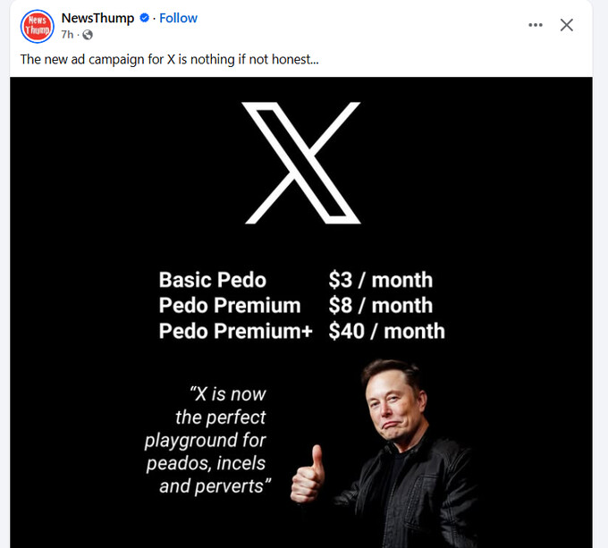The image size is (608, 548).
Task: Open the NewsThump profile picture
Action: click(37, 26)
